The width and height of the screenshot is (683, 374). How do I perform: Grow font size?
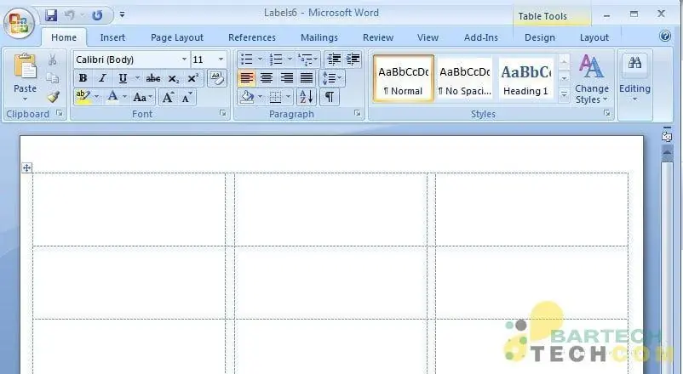click(x=168, y=97)
